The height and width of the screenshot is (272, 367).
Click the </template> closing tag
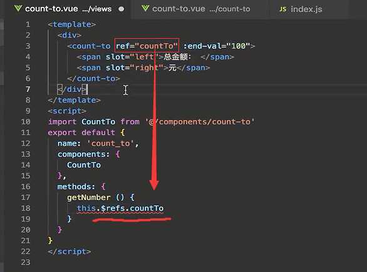(x=74, y=100)
